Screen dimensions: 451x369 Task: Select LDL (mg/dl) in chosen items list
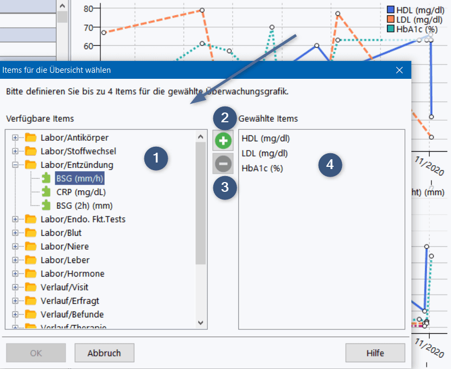(x=264, y=153)
